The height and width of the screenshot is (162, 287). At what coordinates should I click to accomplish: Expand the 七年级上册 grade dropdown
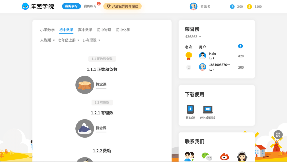point(69,40)
